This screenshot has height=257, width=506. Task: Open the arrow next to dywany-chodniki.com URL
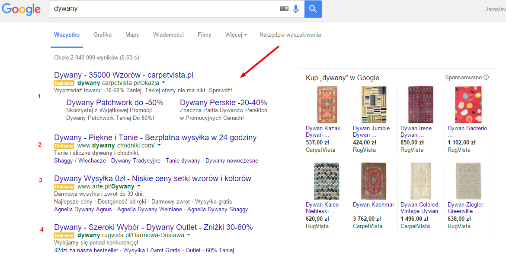coord(159,146)
